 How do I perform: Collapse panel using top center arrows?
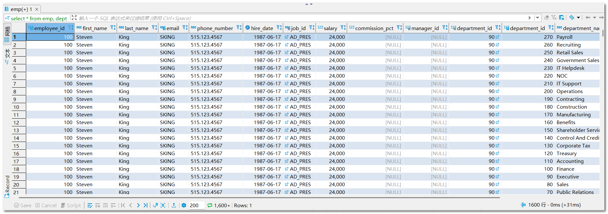309,4
